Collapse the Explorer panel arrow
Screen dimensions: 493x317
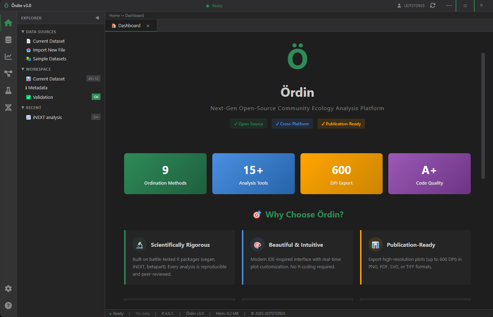pos(97,18)
